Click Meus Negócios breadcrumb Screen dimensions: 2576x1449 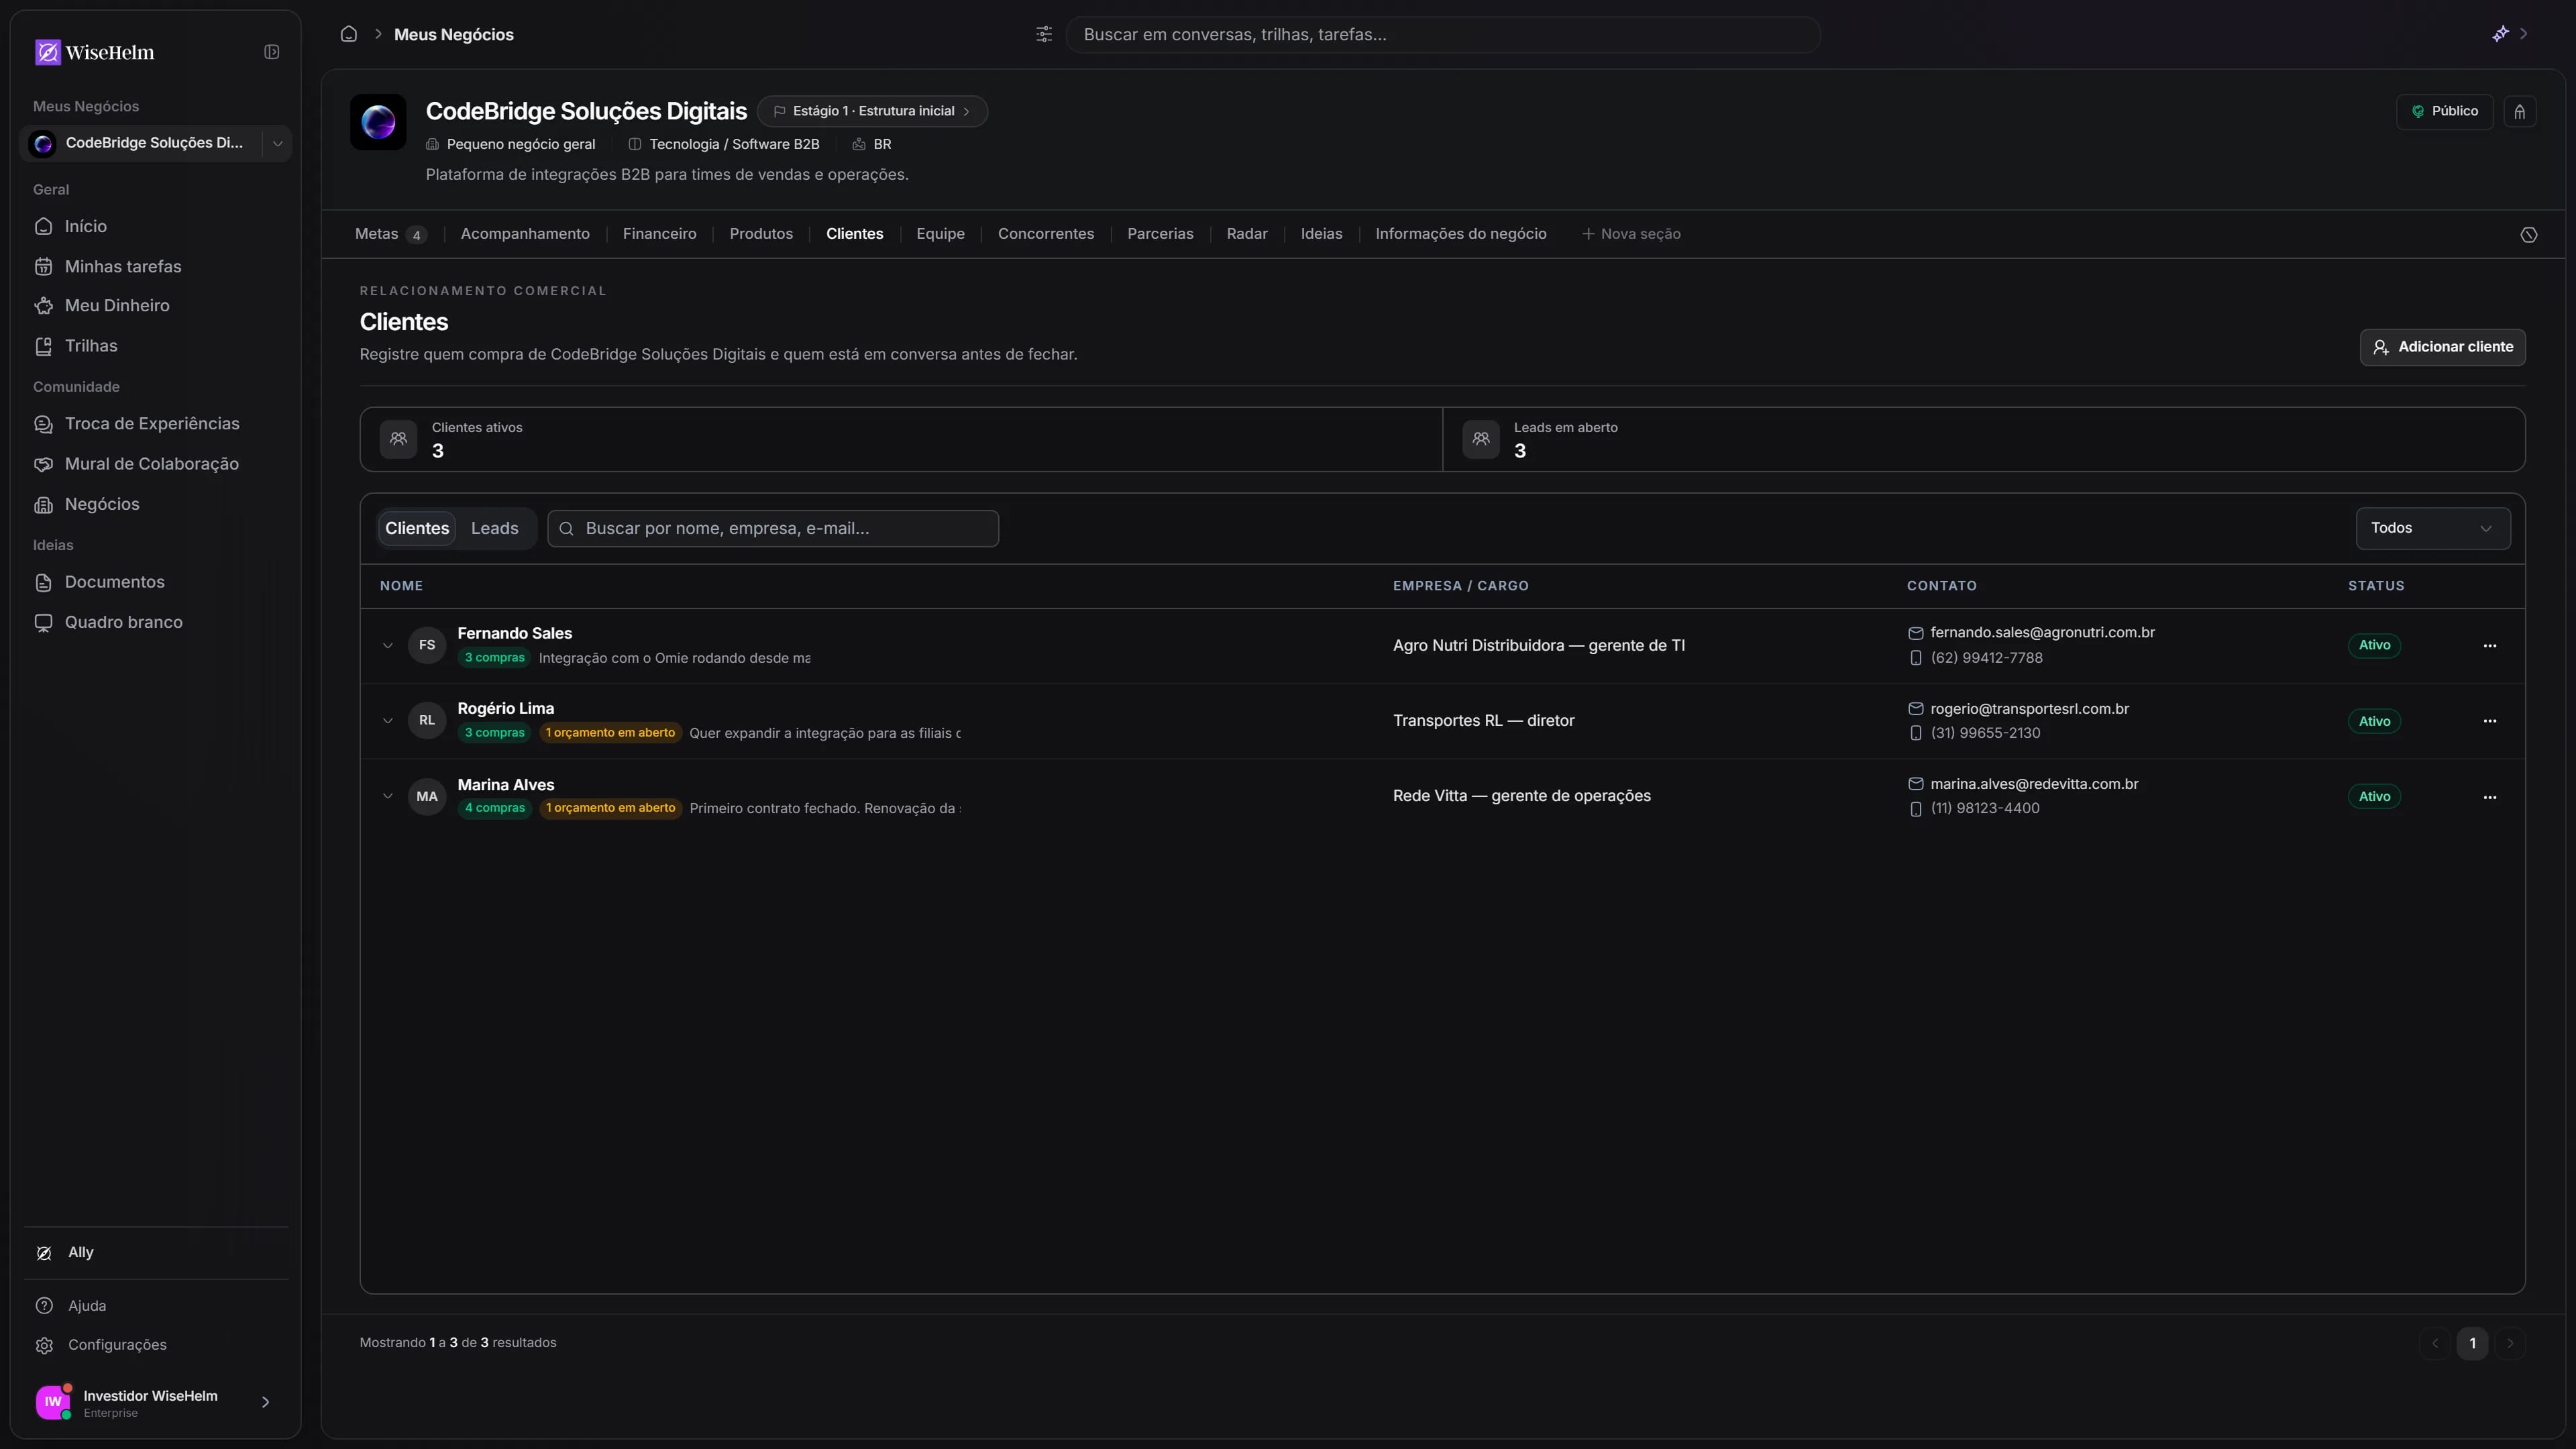[x=454, y=34]
